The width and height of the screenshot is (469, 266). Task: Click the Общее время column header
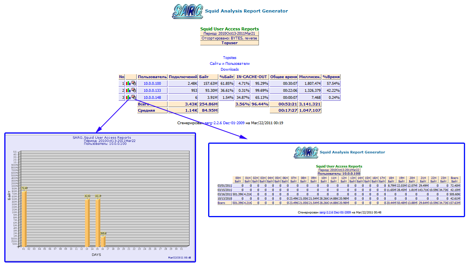coord(284,77)
